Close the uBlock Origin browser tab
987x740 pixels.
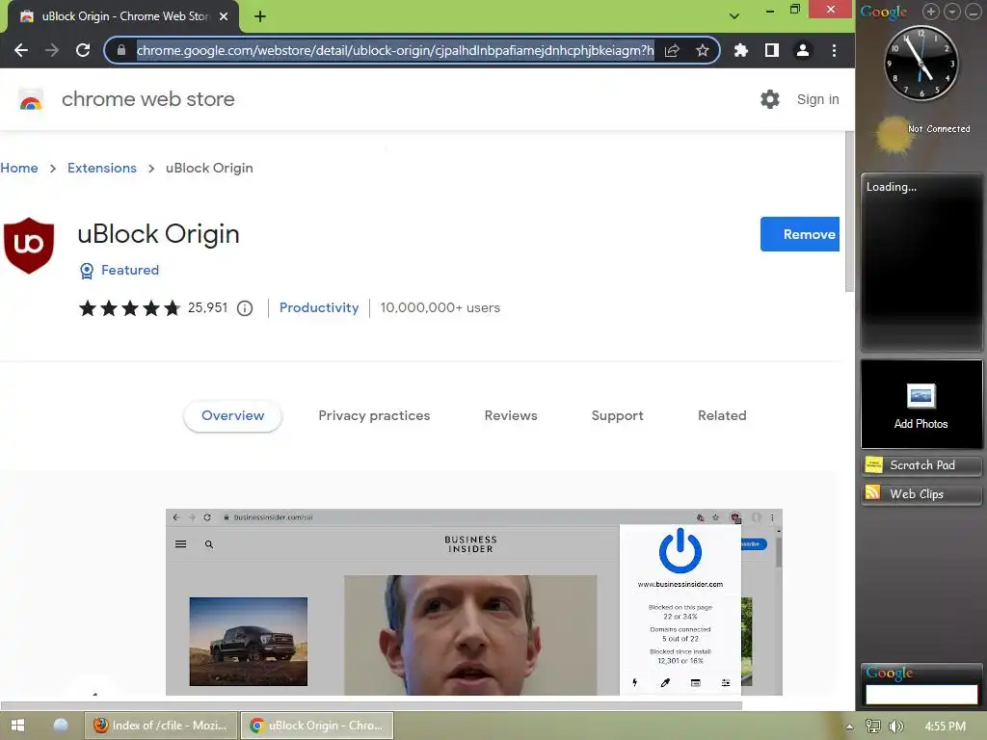[x=224, y=16]
